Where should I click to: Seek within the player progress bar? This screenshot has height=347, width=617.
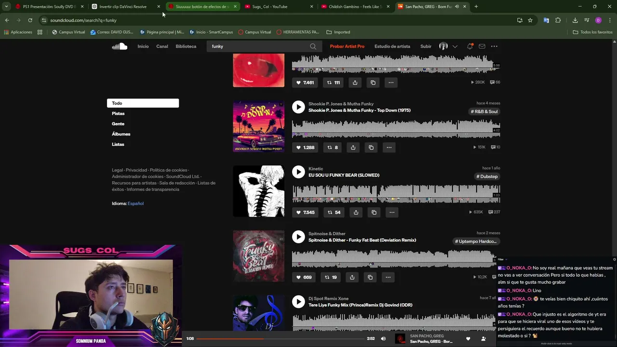(279, 339)
